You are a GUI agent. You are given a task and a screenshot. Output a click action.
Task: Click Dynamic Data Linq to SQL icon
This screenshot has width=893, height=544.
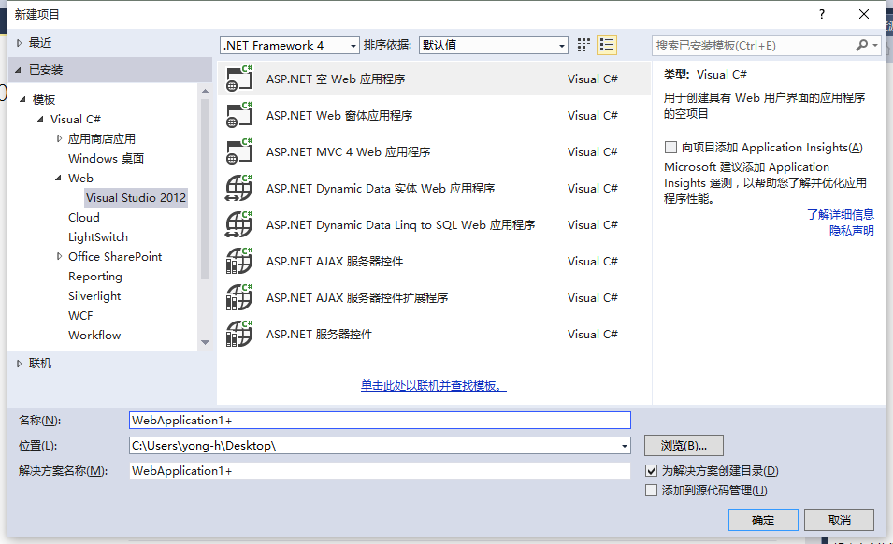239,224
